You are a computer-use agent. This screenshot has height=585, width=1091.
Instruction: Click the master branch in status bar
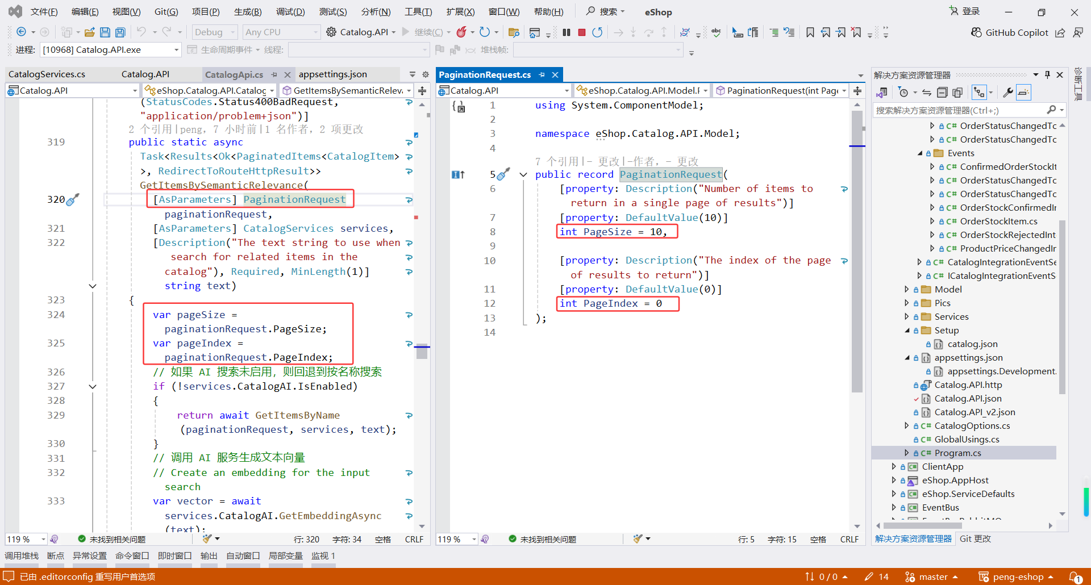tap(932, 576)
